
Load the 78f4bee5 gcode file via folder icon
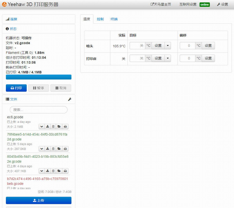59,149
